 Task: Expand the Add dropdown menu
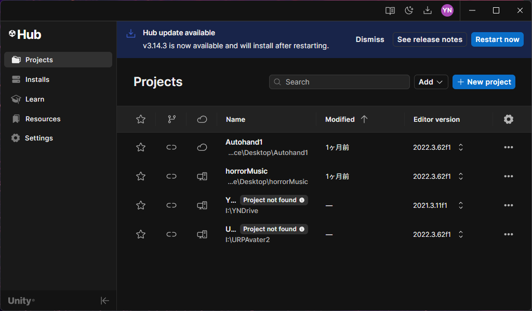431,82
